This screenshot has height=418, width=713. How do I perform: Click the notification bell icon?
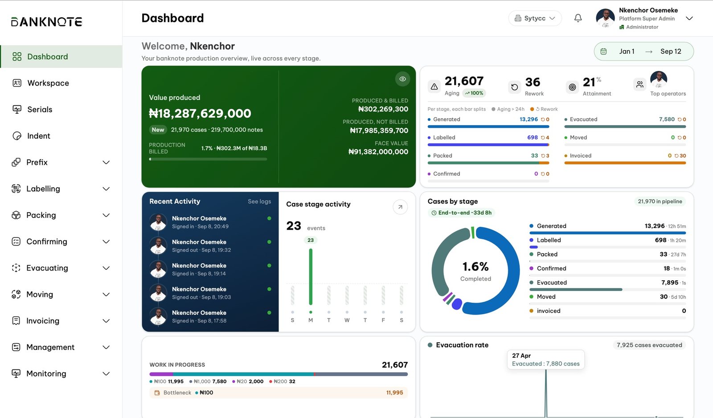[x=578, y=18]
